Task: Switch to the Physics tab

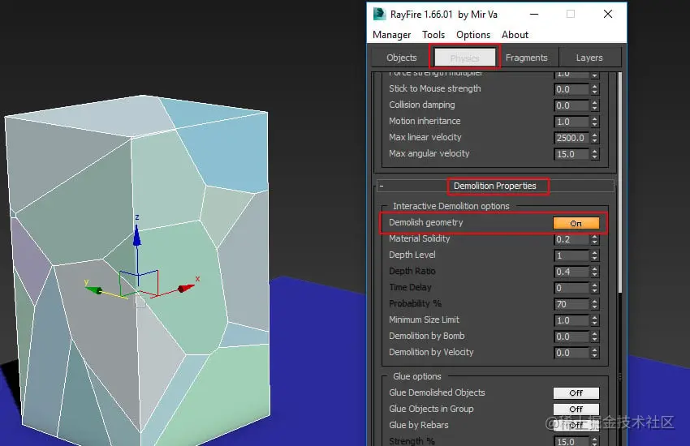Action: [x=464, y=58]
